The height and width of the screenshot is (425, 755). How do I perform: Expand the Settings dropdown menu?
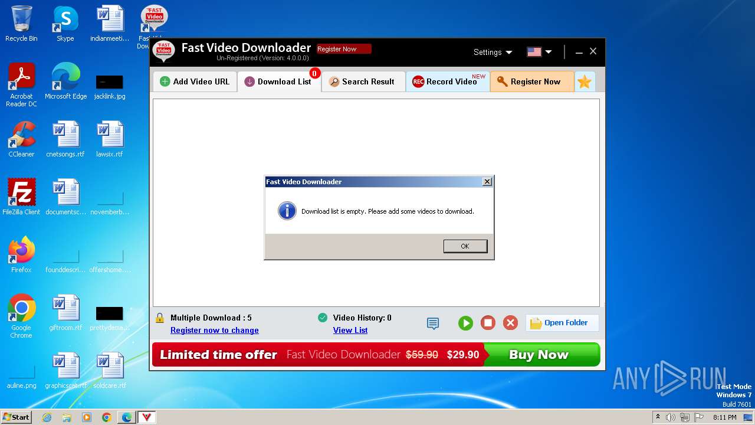point(493,52)
